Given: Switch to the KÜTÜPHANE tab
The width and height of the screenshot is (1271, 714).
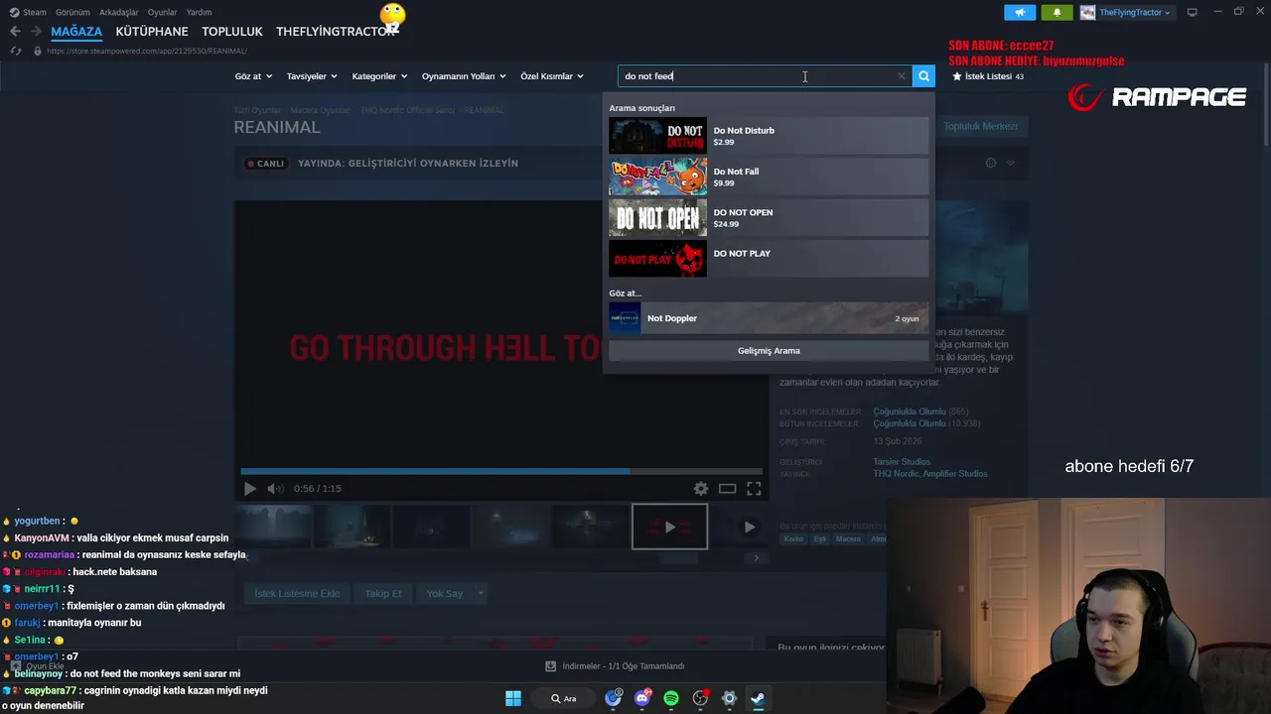Looking at the screenshot, I should click(152, 32).
